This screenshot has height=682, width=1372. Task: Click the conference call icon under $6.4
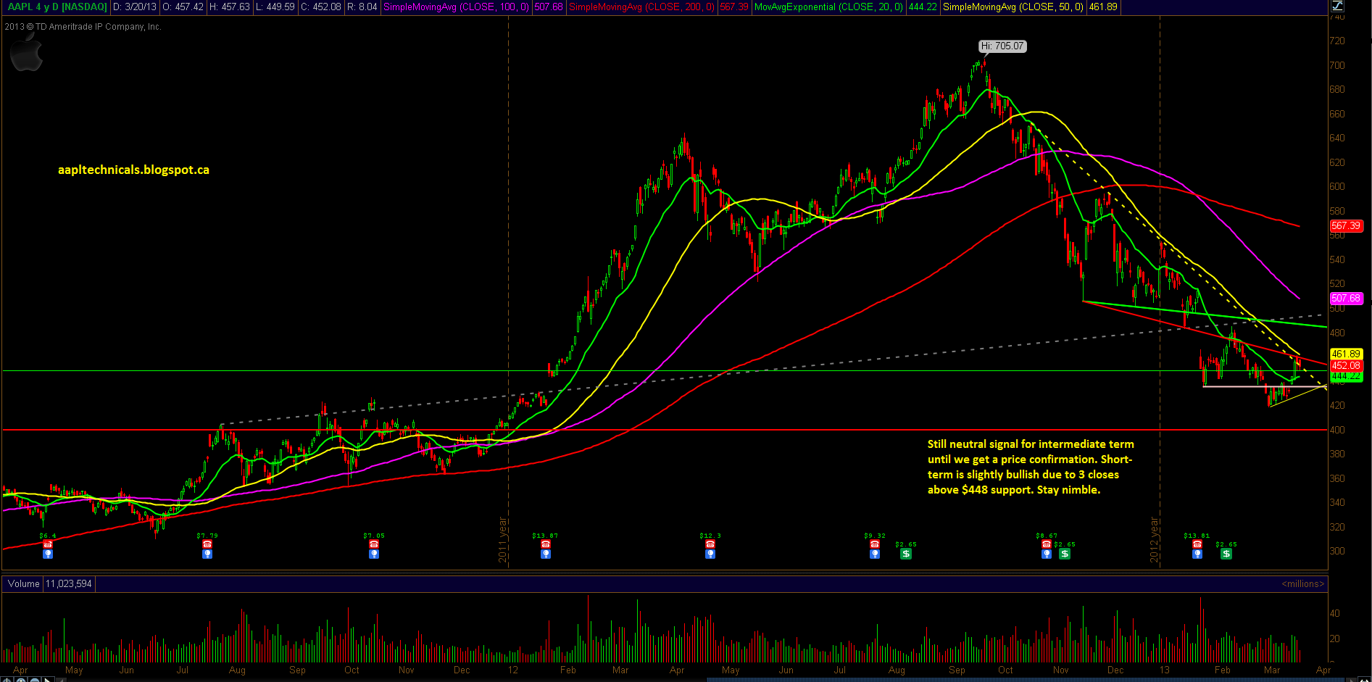click(48, 544)
